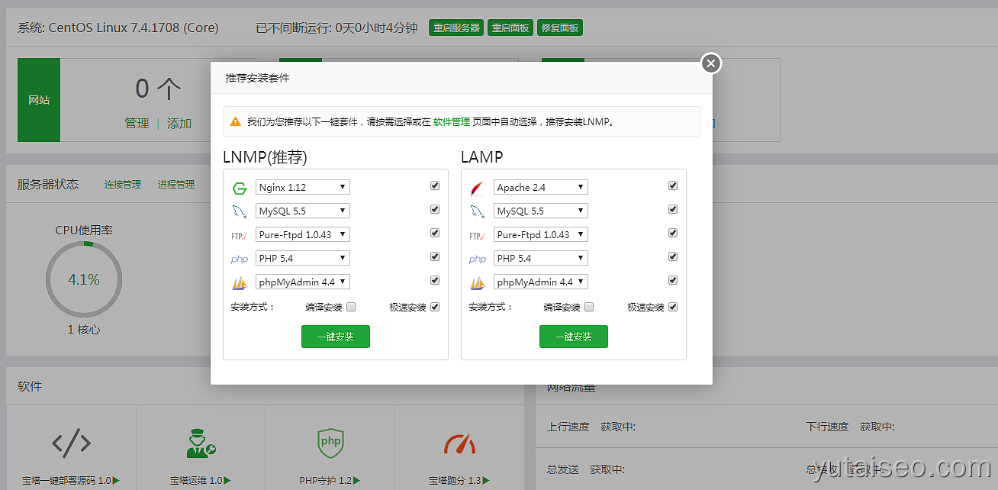998x490 pixels.
Task: Click 一键安装 button under LNMP
Action: pos(336,337)
